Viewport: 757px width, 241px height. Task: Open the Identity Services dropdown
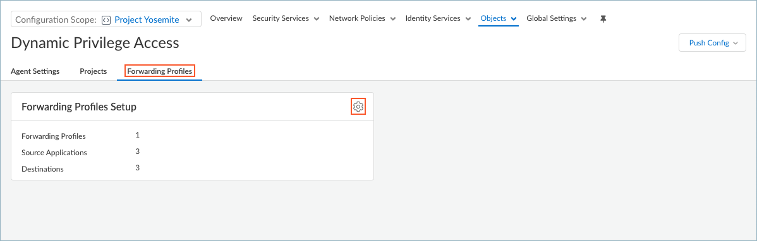tap(438, 18)
